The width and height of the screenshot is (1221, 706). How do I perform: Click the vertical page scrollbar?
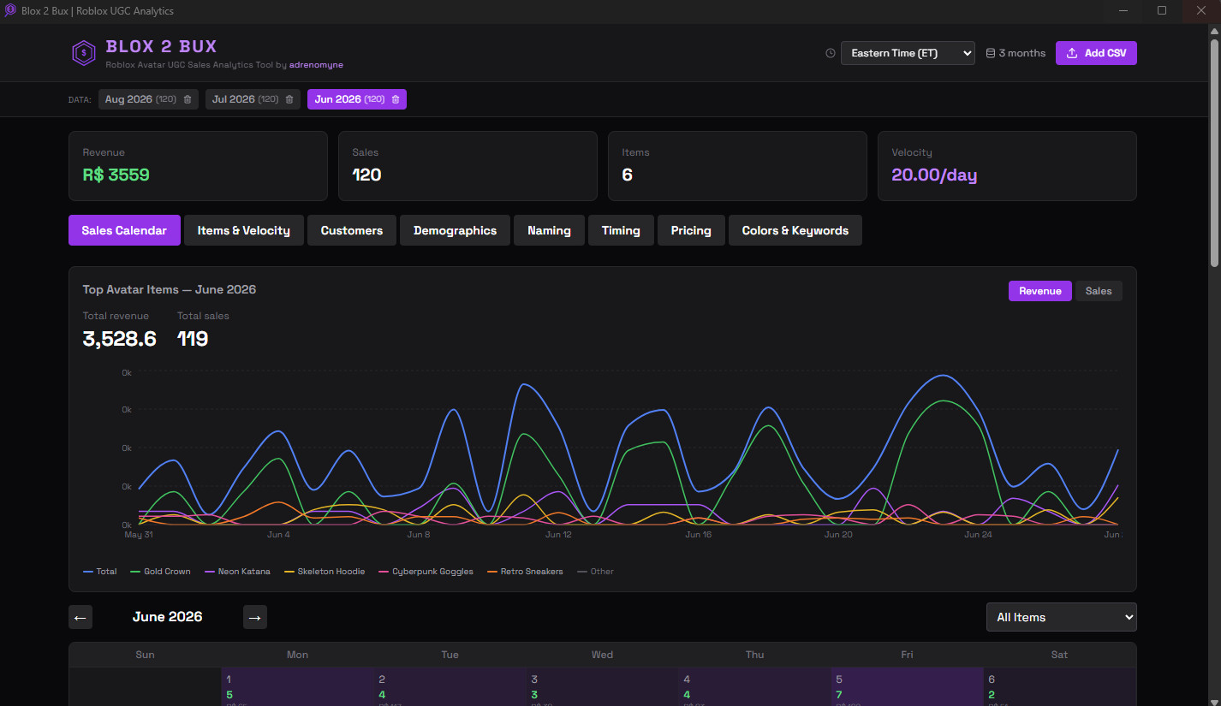(1214, 152)
